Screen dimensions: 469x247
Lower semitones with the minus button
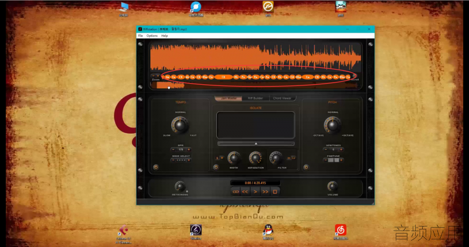(x=326, y=149)
